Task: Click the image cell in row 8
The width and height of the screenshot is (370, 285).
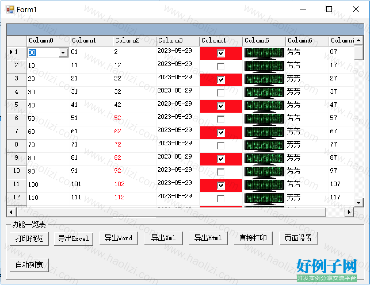Action: coord(264,146)
